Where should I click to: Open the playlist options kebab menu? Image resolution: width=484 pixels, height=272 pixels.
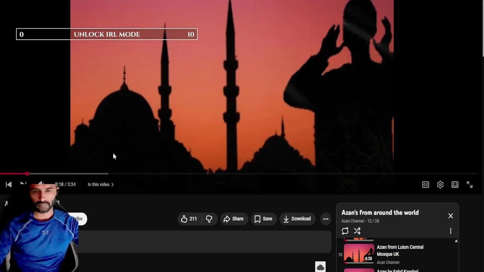tap(451, 231)
